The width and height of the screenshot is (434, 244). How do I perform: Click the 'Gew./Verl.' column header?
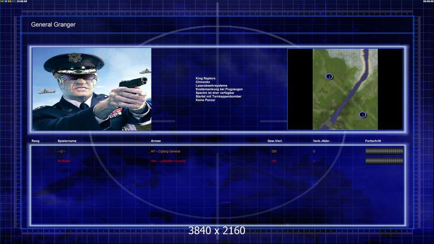pyautogui.click(x=275, y=141)
